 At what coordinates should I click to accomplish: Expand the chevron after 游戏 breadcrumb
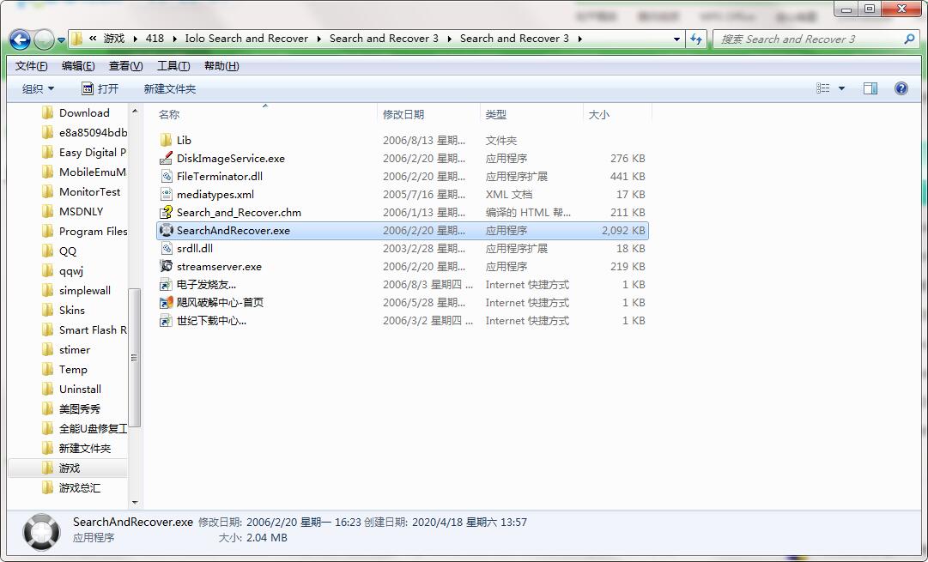pyautogui.click(x=135, y=39)
